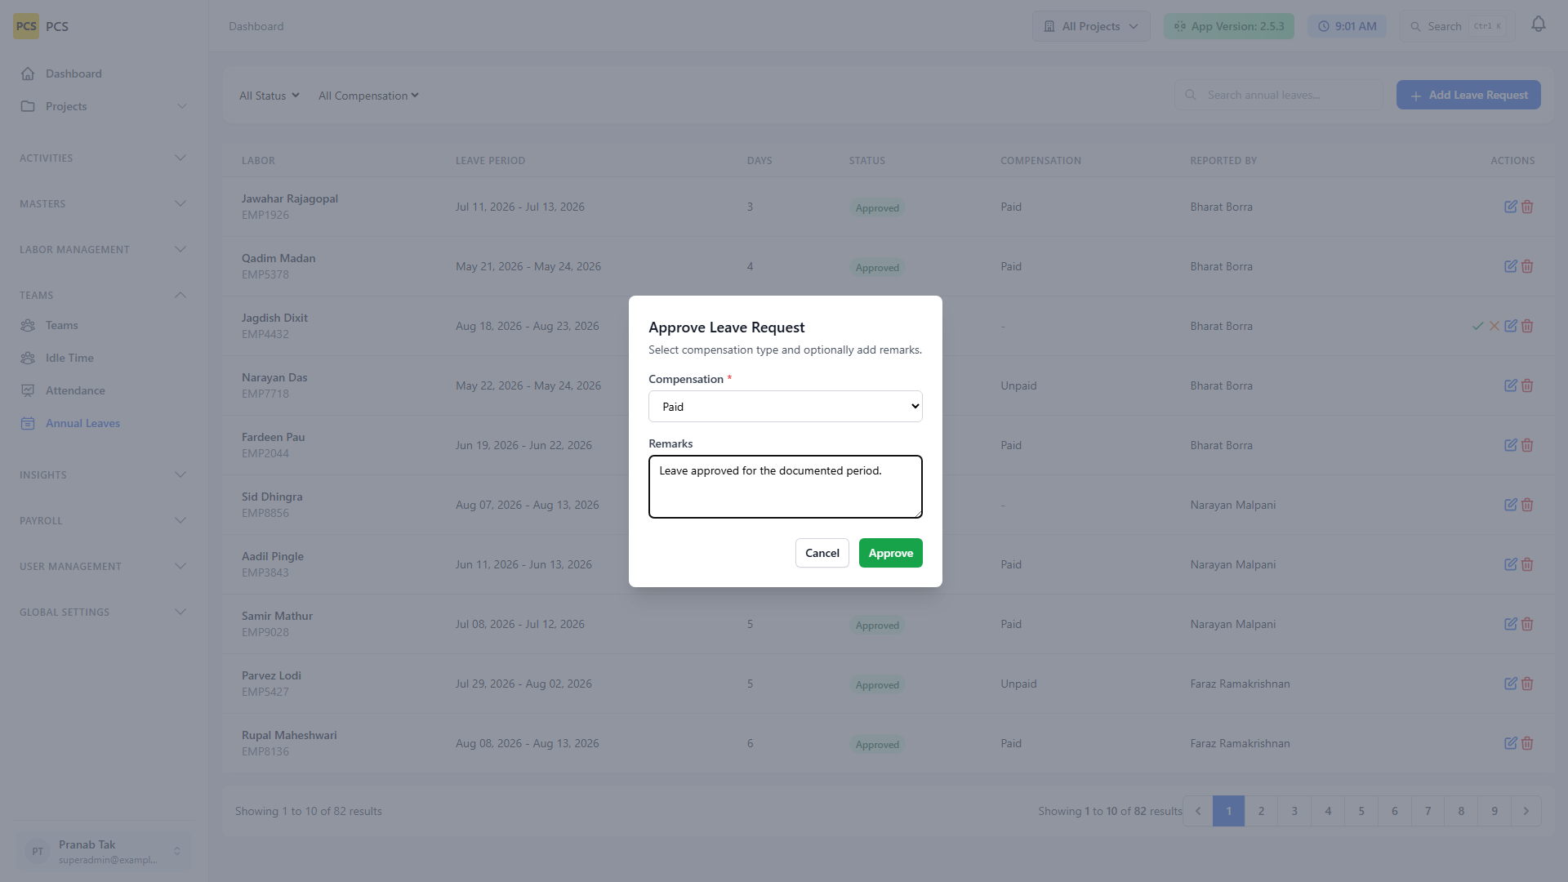Open the global Search box

1457,26
